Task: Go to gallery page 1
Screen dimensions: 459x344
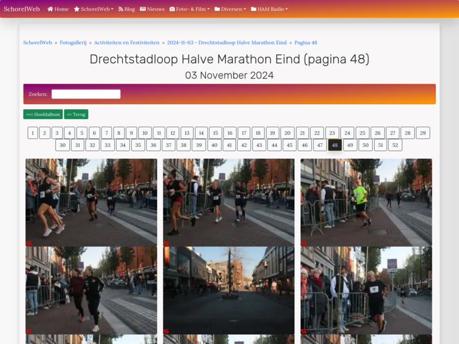Action: coord(33,133)
